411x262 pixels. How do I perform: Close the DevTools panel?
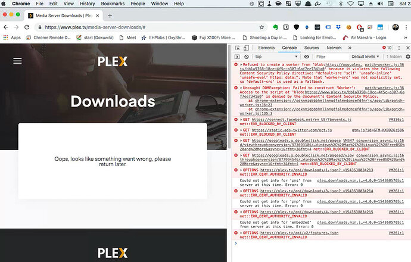click(x=408, y=48)
